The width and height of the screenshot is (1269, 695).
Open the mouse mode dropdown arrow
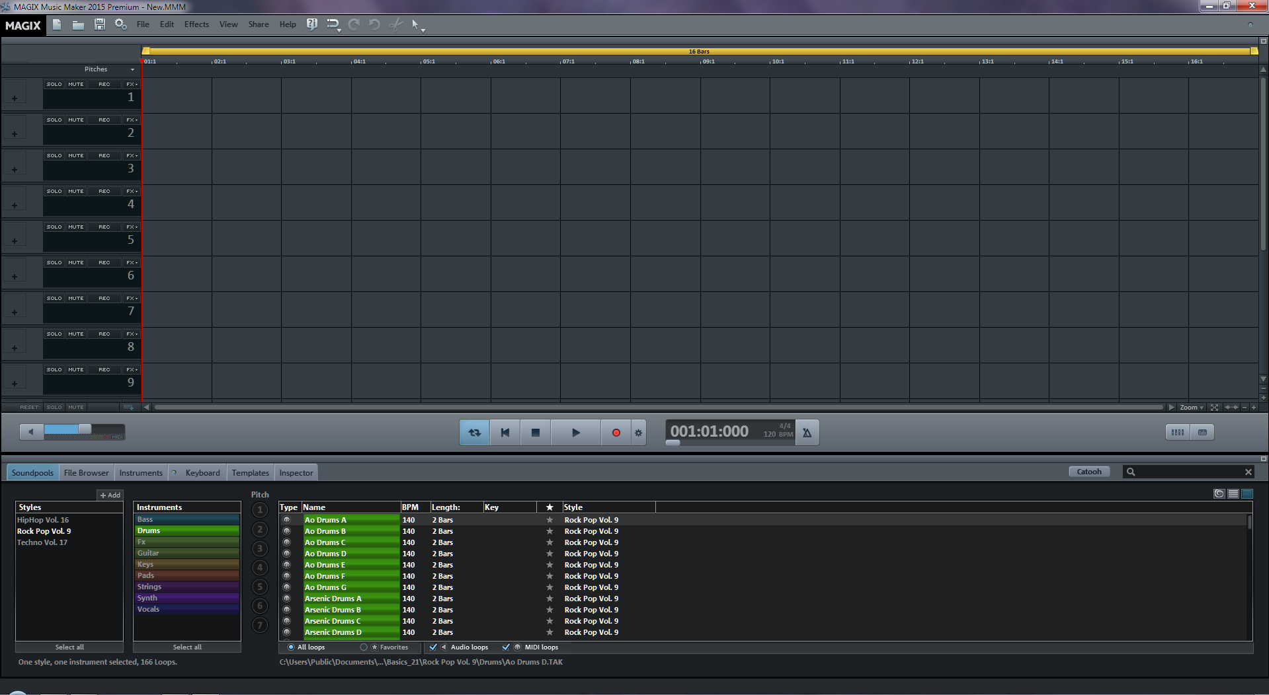coord(423,30)
